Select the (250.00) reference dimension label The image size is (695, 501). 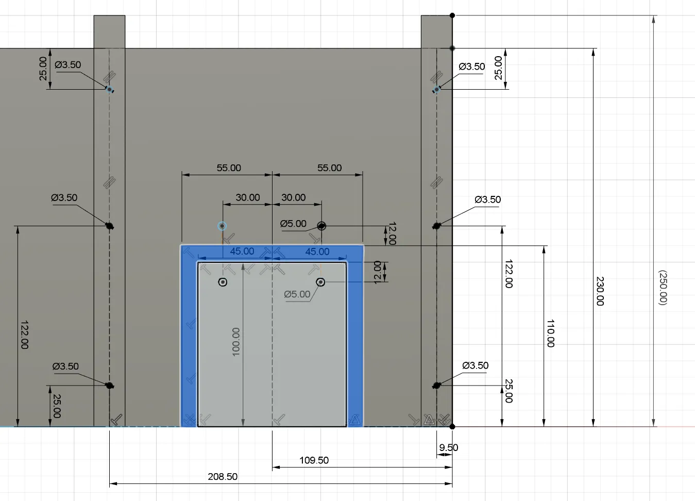(x=662, y=288)
